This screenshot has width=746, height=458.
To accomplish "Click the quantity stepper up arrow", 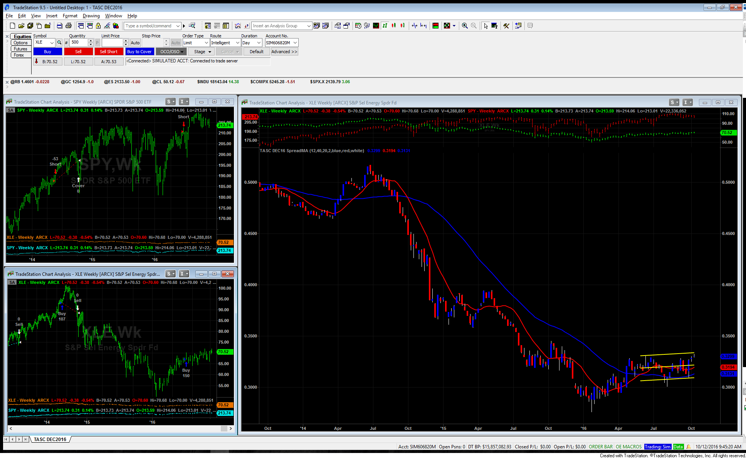I will 91,41.
